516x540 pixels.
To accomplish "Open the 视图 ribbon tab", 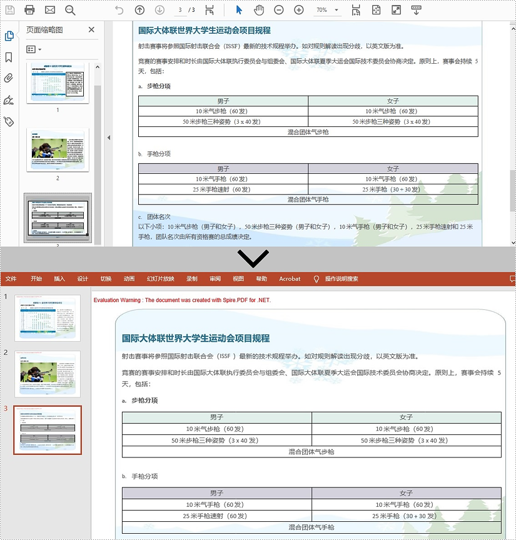I will click(x=238, y=279).
